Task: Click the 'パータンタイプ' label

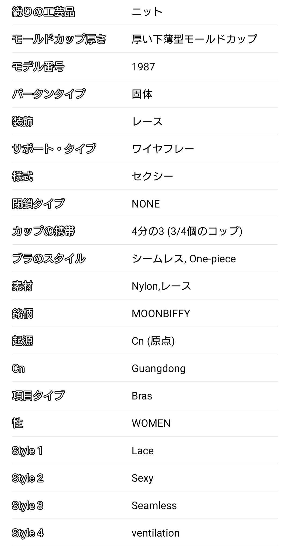Action: (x=49, y=94)
